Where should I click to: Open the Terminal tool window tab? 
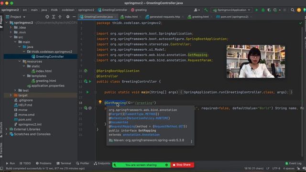(x=64, y=163)
